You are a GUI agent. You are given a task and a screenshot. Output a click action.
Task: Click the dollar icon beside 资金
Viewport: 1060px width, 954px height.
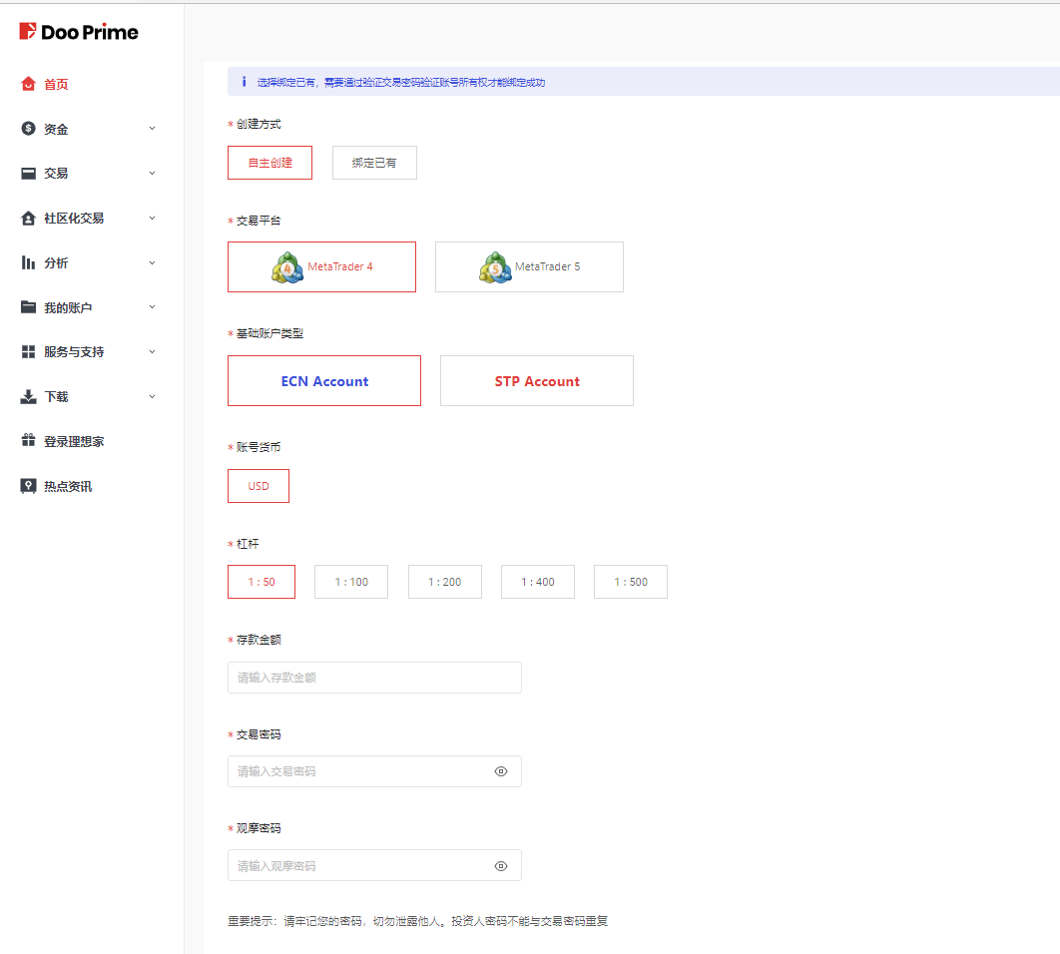(28, 129)
